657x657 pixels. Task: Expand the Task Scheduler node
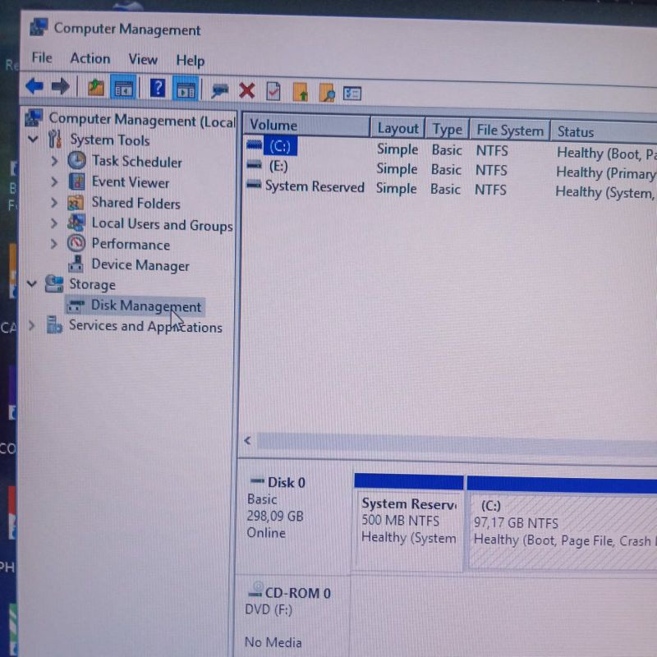(54, 161)
